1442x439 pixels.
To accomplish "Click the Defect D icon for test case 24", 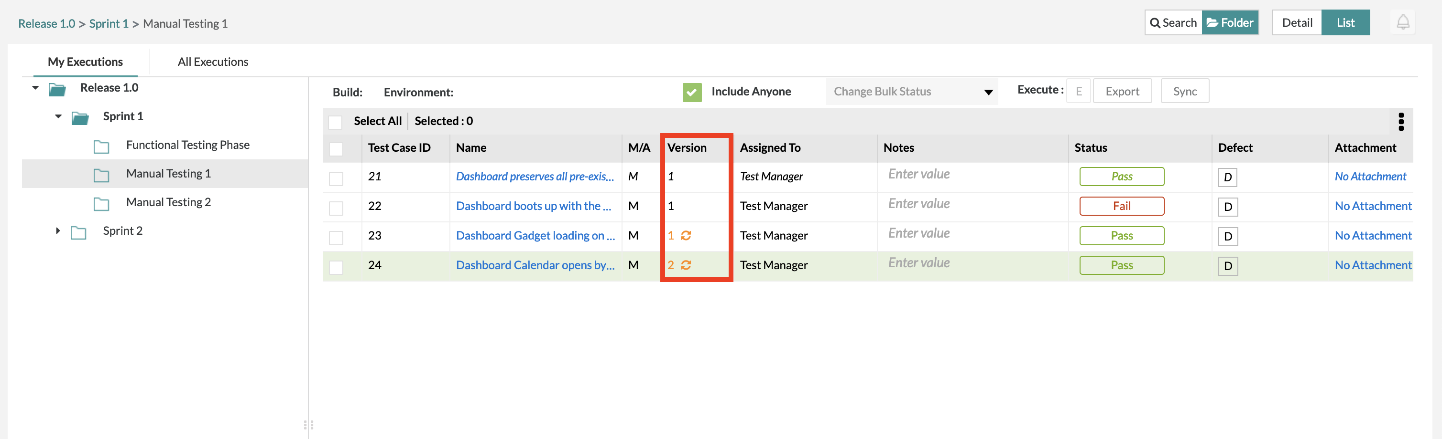I will coord(1228,266).
